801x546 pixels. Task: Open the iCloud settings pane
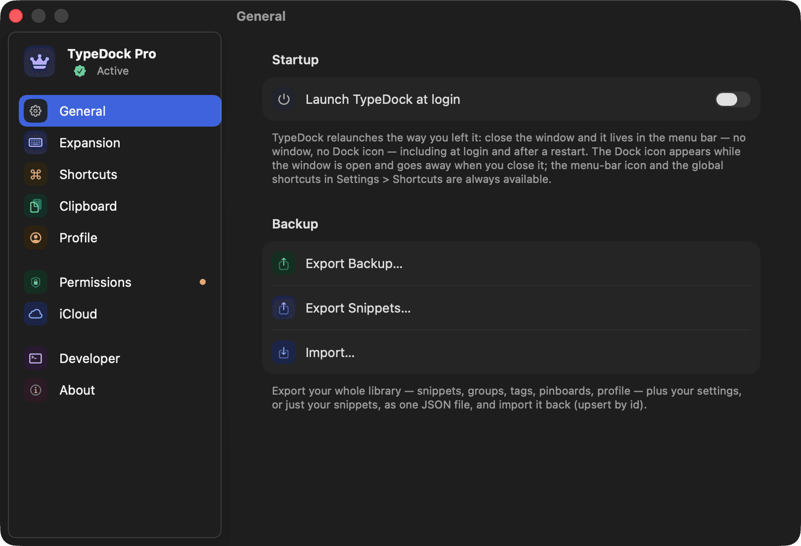(120, 314)
